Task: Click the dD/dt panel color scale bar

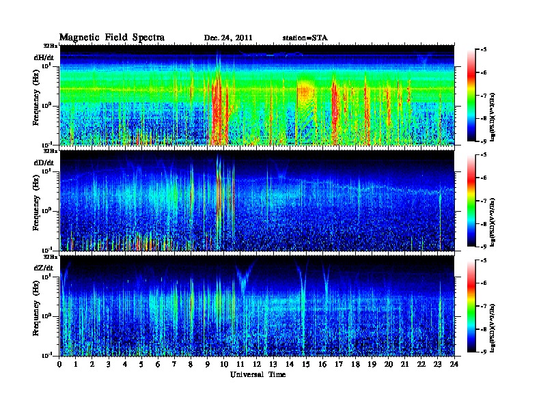Action: (x=471, y=201)
